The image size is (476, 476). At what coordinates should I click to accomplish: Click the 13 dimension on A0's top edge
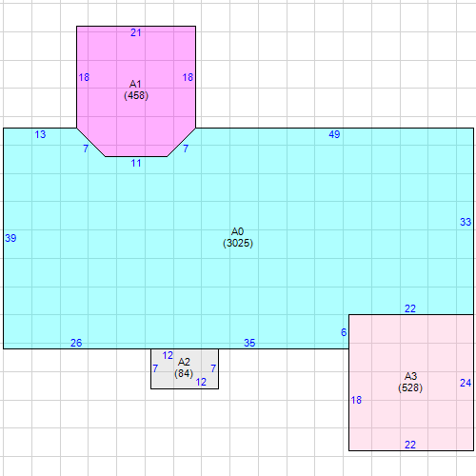(40, 134)
